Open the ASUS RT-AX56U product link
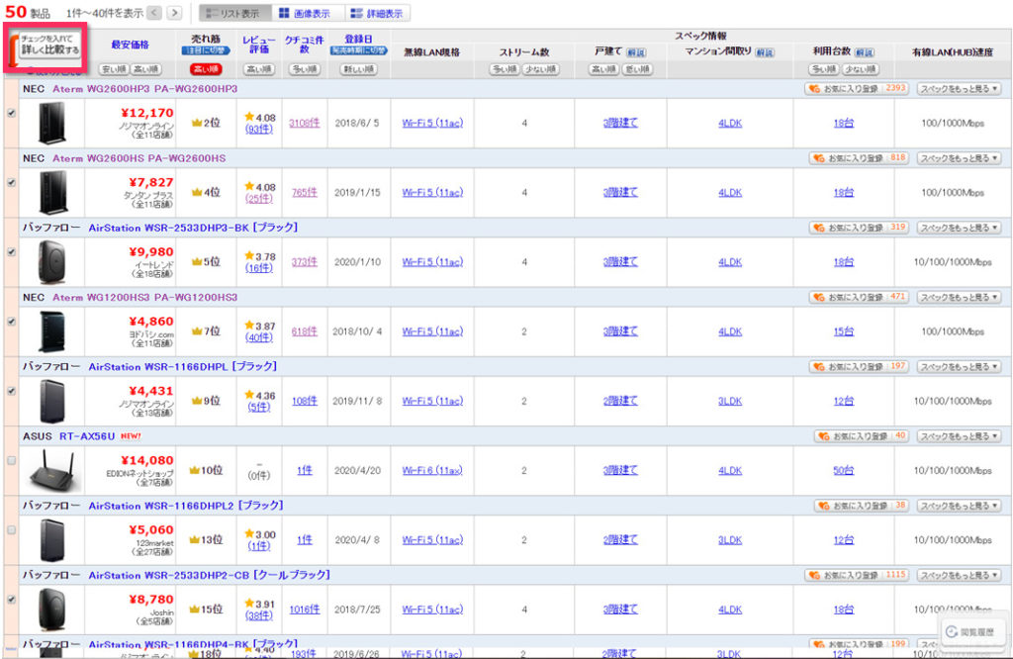1013x659 pixels. point(87,436)
